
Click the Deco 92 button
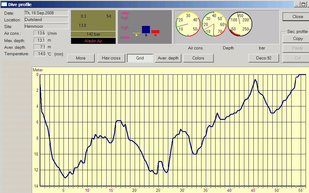tap(264, 58)
